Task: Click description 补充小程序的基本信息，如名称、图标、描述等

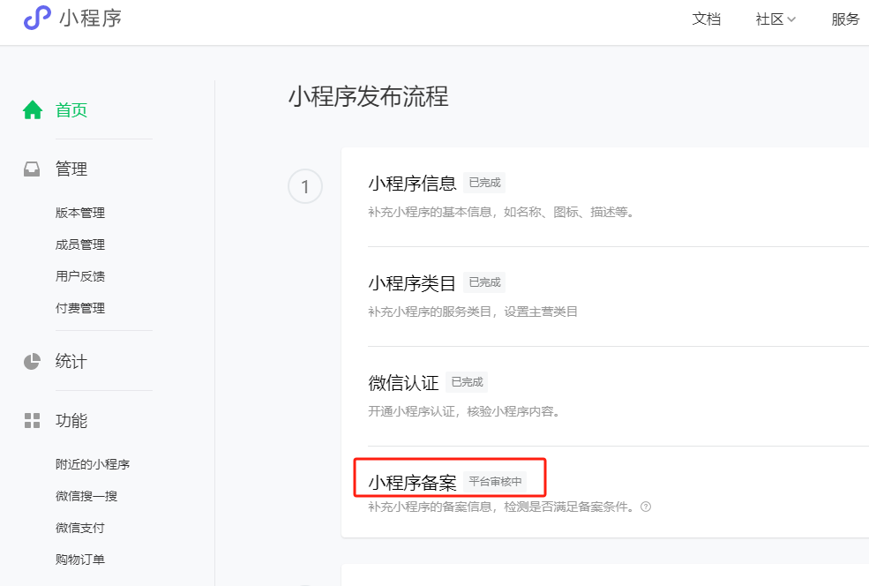Action: pos(501,213)
